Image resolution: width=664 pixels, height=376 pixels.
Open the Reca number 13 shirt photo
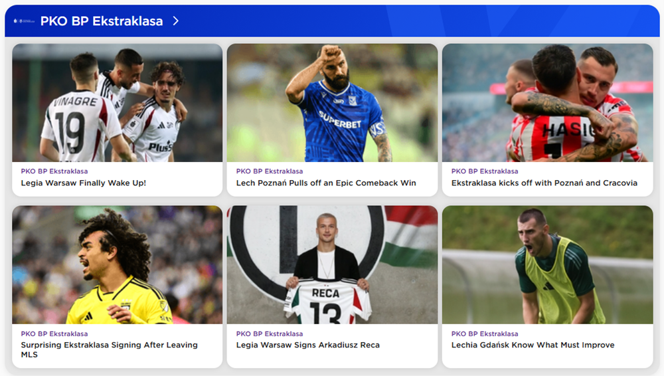(333, 265)
